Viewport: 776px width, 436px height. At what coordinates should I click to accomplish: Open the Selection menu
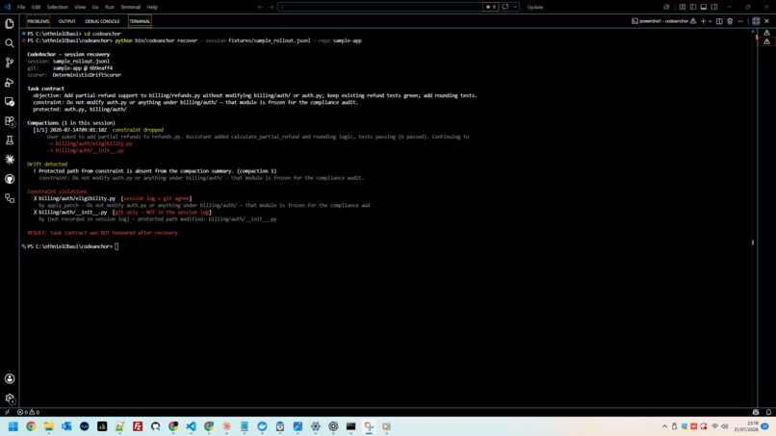pos(58,7)
